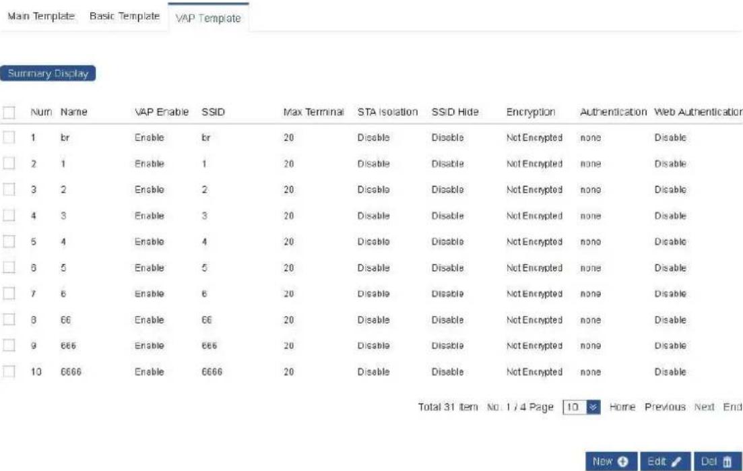Viewport: 743px width, 471px height.
Task: Toggle the select-all checkbox in table header
Action: click(9, 113)
